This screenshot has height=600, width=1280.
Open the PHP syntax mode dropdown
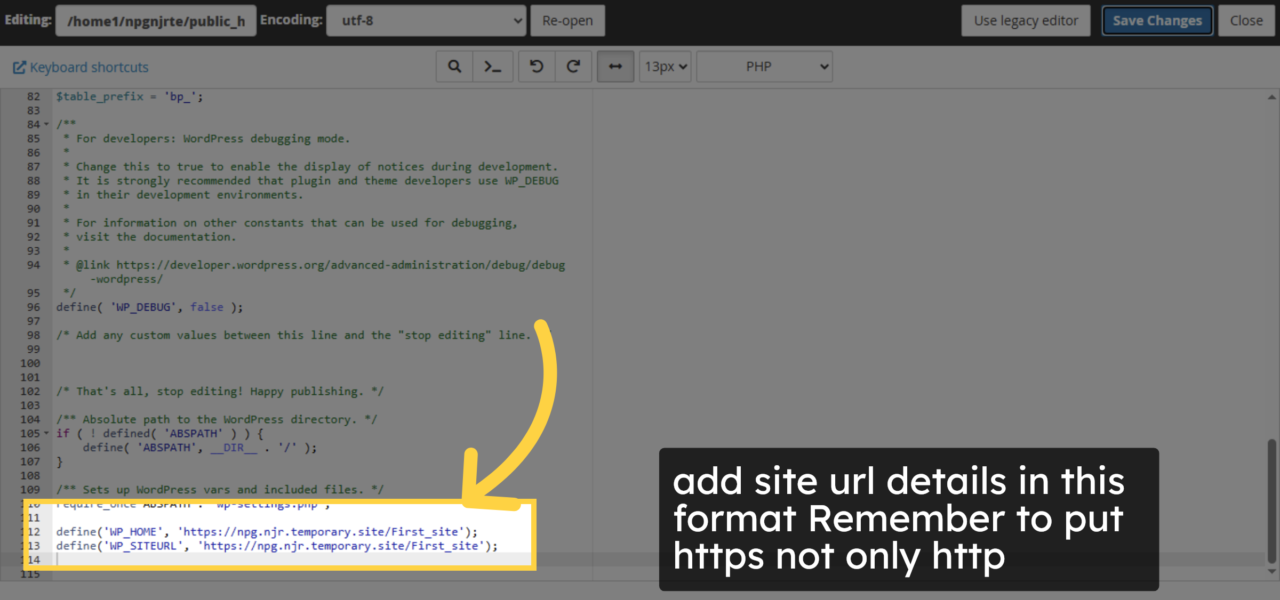click(764, 66)
